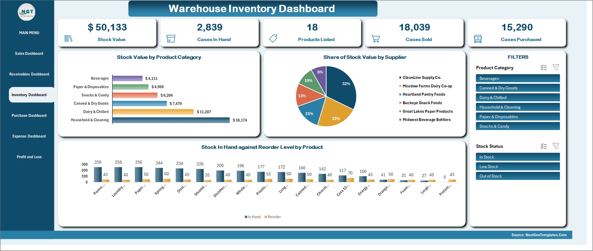The image size is (593, 251).
Task: Filter by Dairy & Chilled category
Action: click(x=518, y=97)
